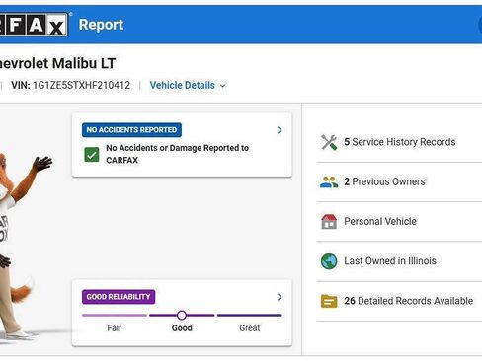
Task: Click the folder detailed records icon
Action: 329,301
